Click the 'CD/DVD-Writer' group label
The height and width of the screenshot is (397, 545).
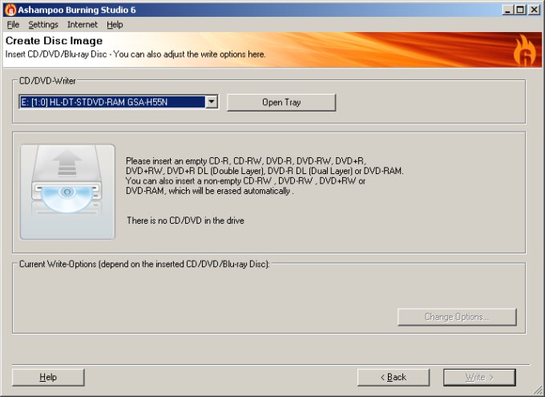pos(47,81)
